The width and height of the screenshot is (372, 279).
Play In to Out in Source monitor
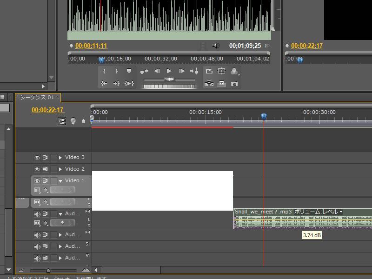[129, 83]
